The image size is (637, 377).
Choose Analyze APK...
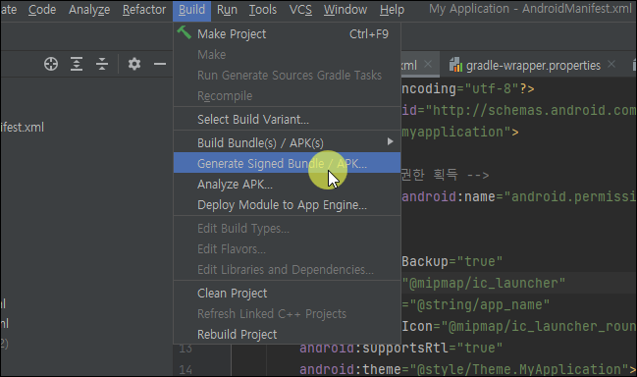coord(287,184)
